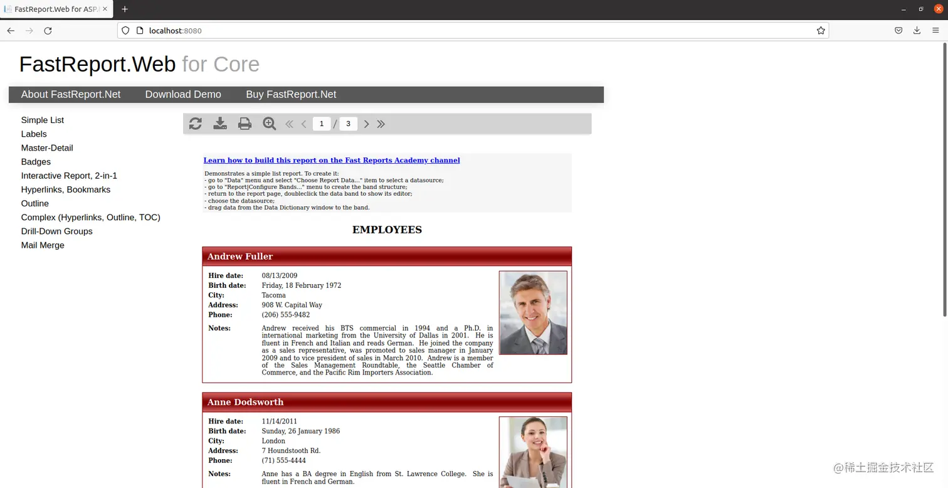Click address 7 Houndstooth Rd.
Image resolution: width=948 pixels, height=488 pixels.
point(291,450)
